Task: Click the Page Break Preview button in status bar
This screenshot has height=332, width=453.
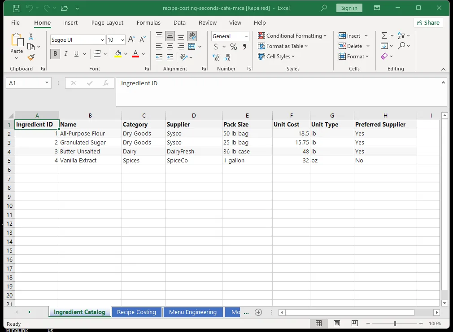Action: [x=354, y=323]
